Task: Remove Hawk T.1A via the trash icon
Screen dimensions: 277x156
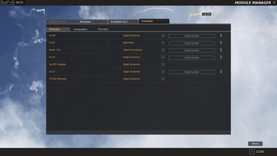Action: point(221,50)
